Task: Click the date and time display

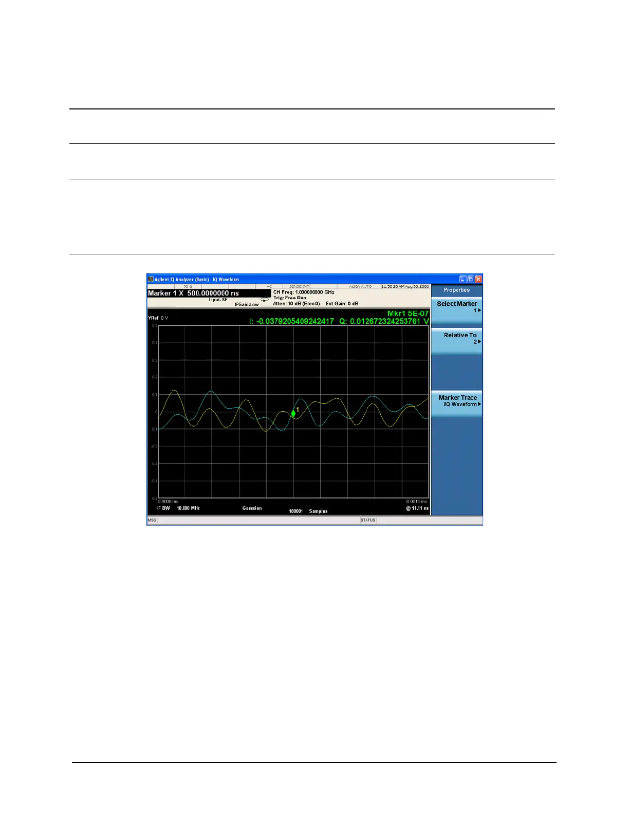Action: tap(405, 286)
